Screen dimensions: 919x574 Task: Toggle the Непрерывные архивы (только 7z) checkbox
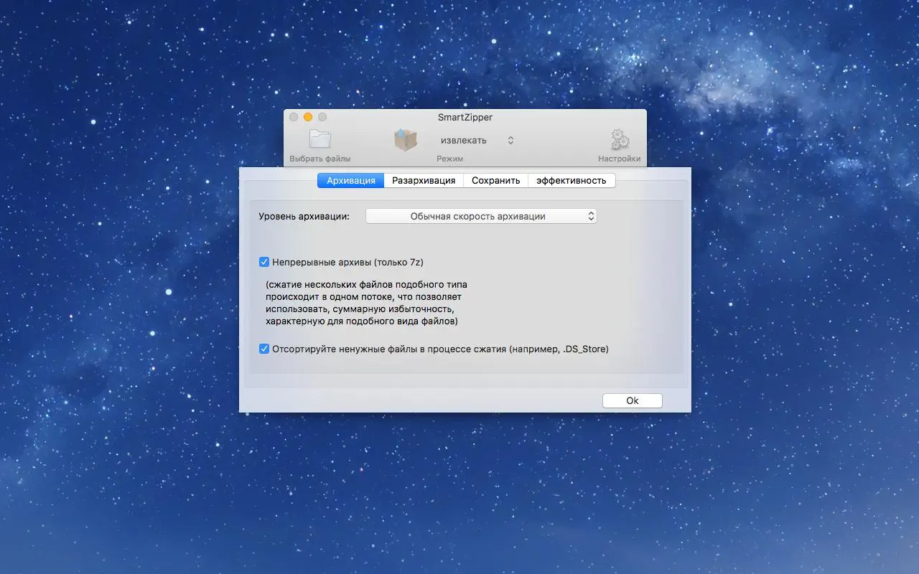264,263
